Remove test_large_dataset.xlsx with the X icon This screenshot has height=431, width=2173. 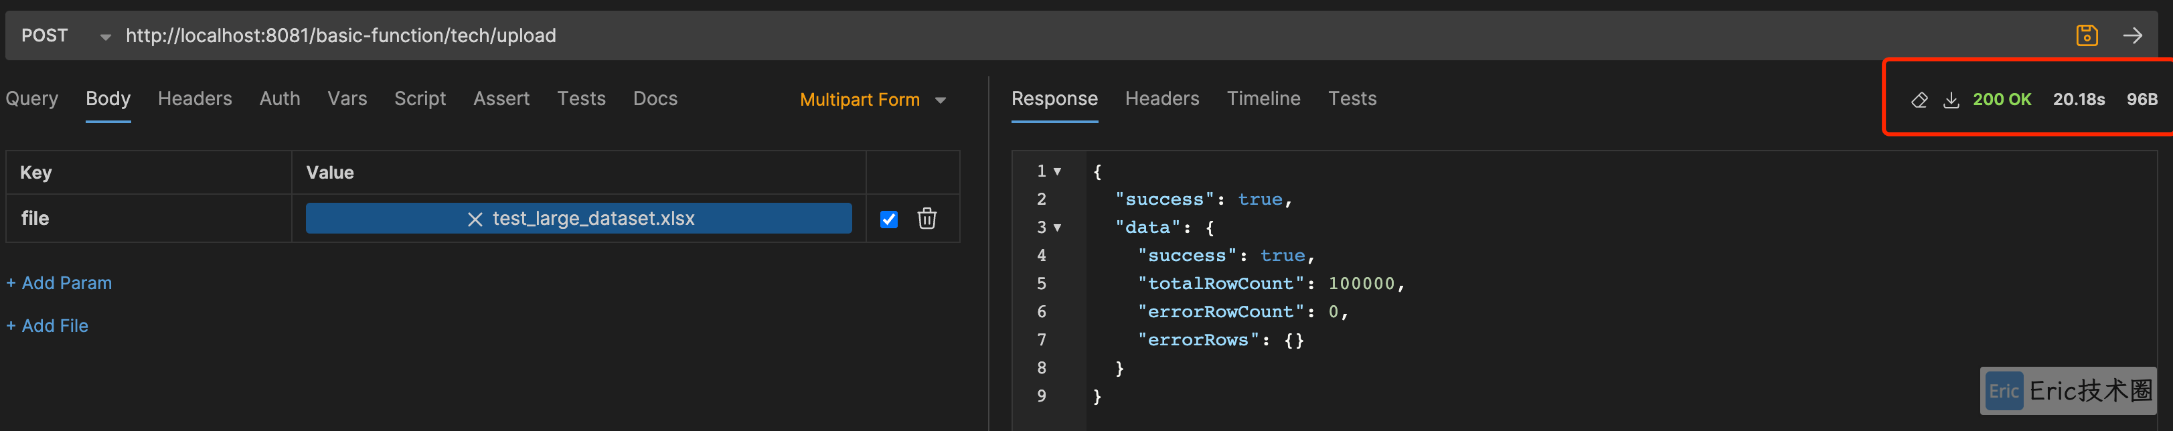coord(475,220)
